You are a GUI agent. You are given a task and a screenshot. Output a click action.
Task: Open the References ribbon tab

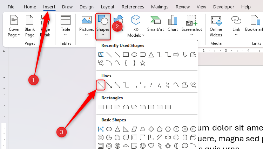pyautogui.click(x=133, y=7)
